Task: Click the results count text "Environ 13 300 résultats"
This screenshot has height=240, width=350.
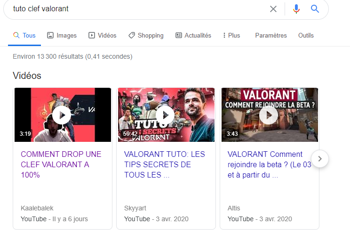Action: (48, 57)
